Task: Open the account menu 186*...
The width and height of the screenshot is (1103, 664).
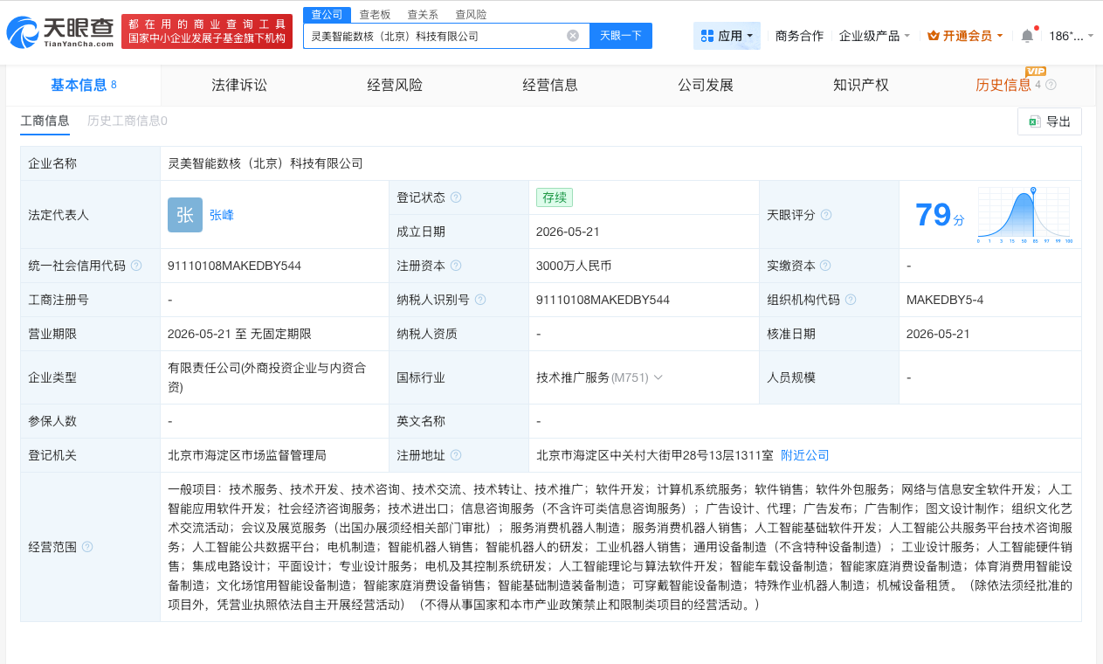Action: 1071,36
